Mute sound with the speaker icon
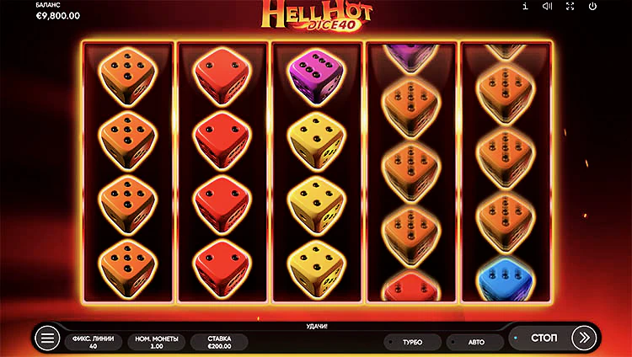 point(547,6)
